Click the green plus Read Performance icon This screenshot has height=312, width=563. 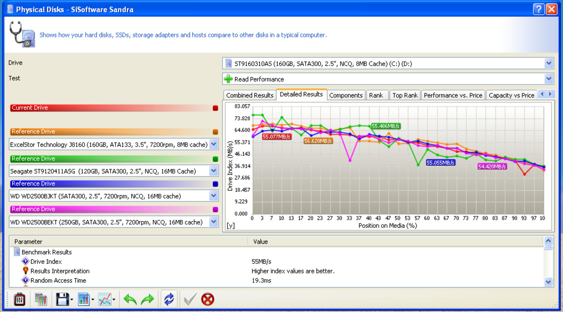[228, 78]
